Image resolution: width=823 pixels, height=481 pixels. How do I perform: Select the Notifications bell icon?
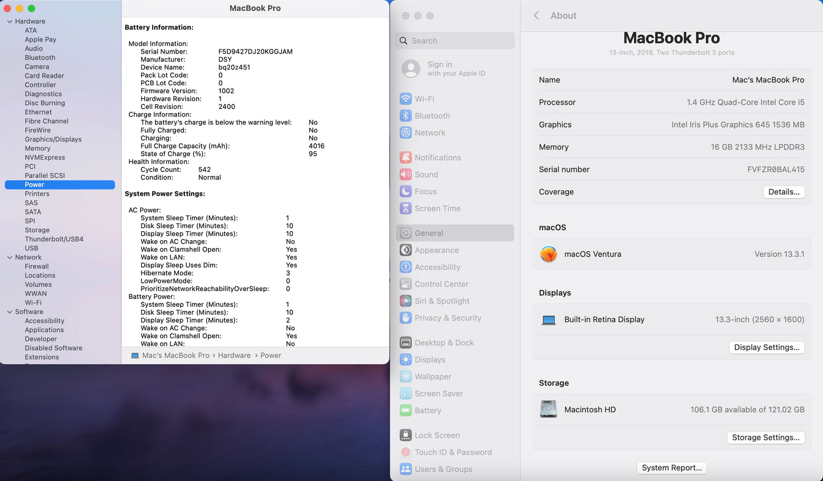406,158
